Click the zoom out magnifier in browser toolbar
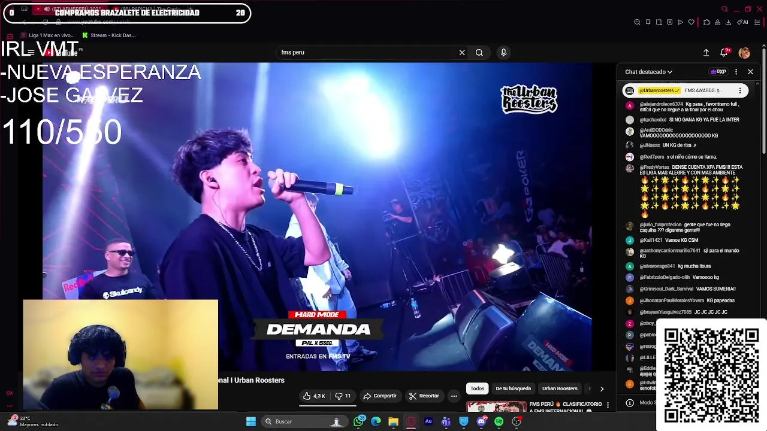Screen dimensions: 767x431 click(x=637, y=22)
